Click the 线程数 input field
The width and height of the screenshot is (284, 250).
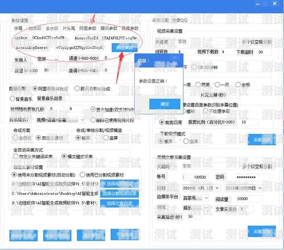coord(185,52)
